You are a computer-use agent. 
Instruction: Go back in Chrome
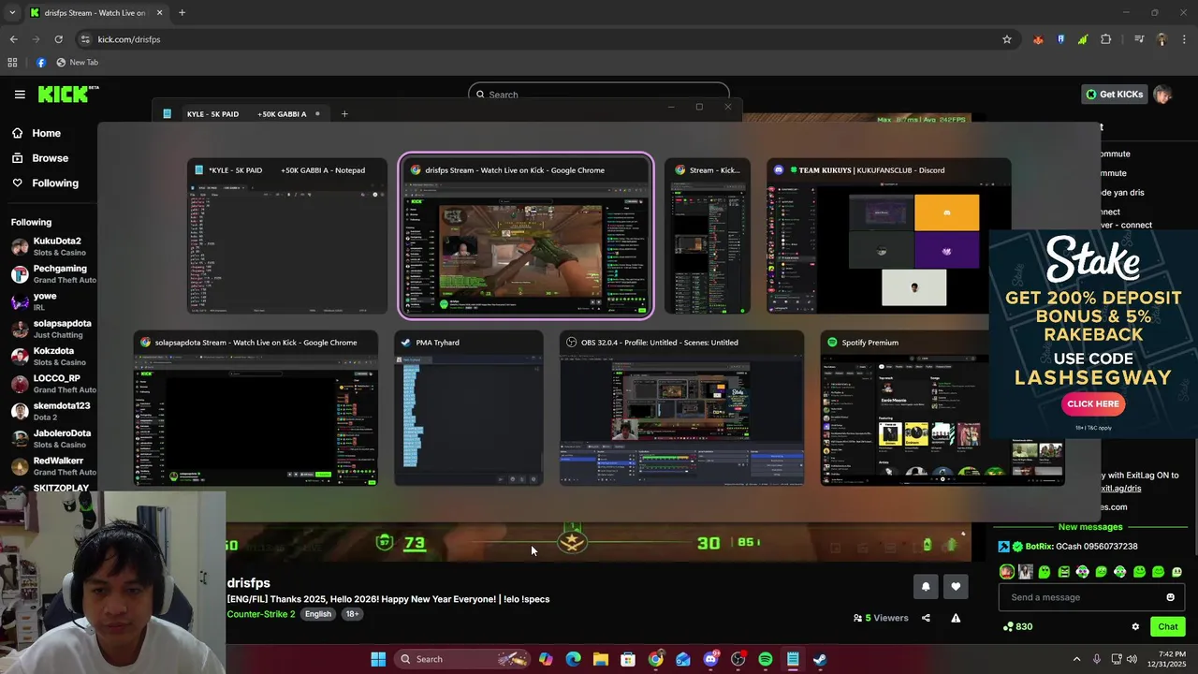pos(13,39)
